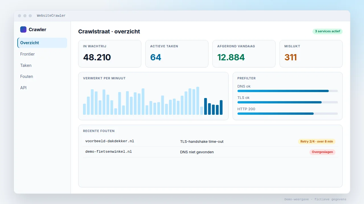Open the Overzicht section
This screenshot has height=204, width=364.
pos(42,43)
